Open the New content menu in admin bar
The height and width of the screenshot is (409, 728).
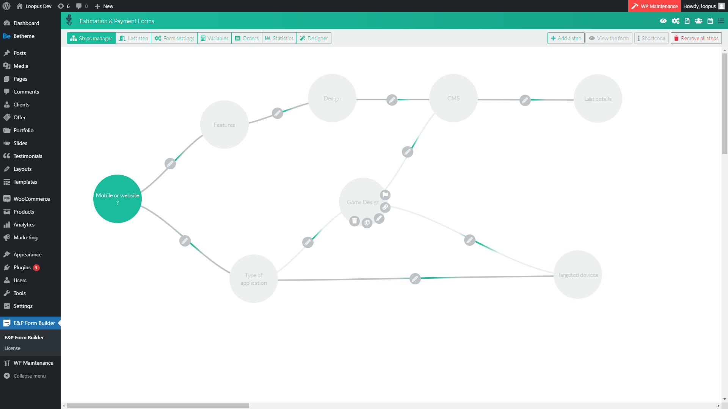[x=104, y=6]
